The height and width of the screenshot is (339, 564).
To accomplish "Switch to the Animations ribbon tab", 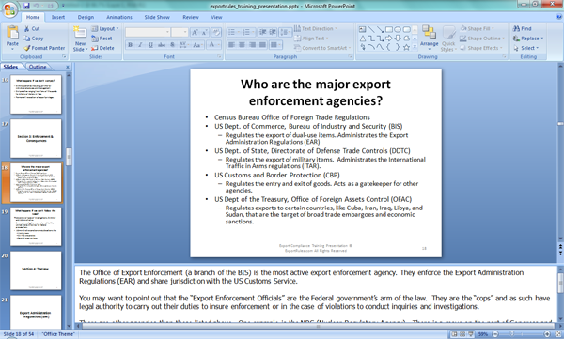I will (x=119, y=17).
